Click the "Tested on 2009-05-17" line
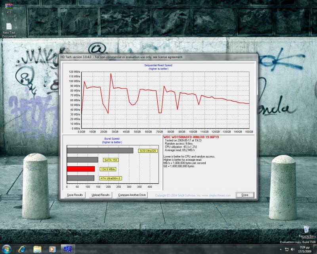 [x=183, y=140]
